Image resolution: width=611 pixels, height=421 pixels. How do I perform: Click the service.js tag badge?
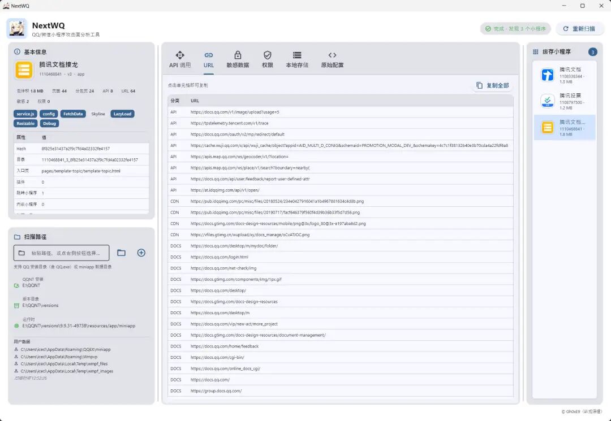pos(25,114)
